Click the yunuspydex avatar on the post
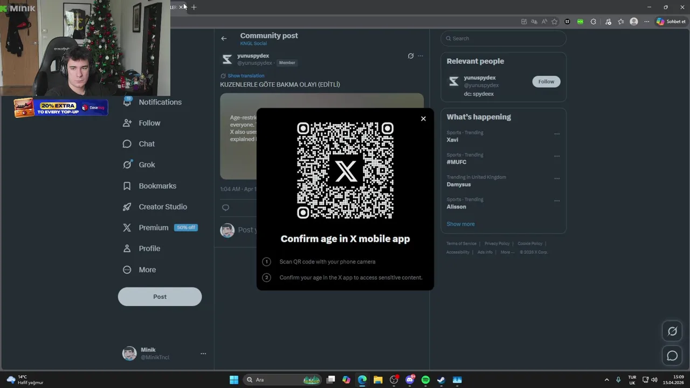 pyautogui.click(x=227, y=59)
